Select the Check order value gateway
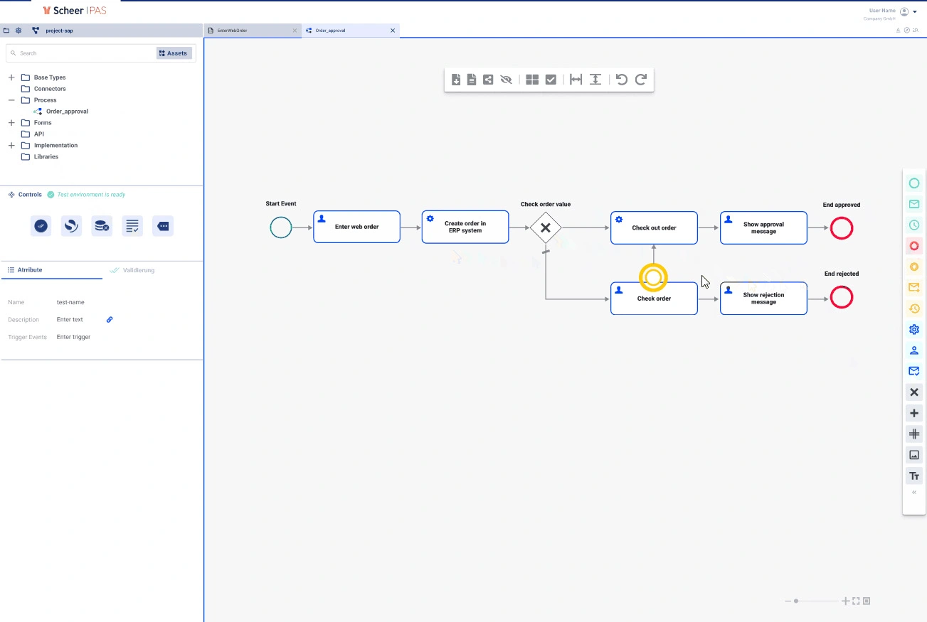The height and width of the screenshot is (622, 927). click(x=546, y=228)
